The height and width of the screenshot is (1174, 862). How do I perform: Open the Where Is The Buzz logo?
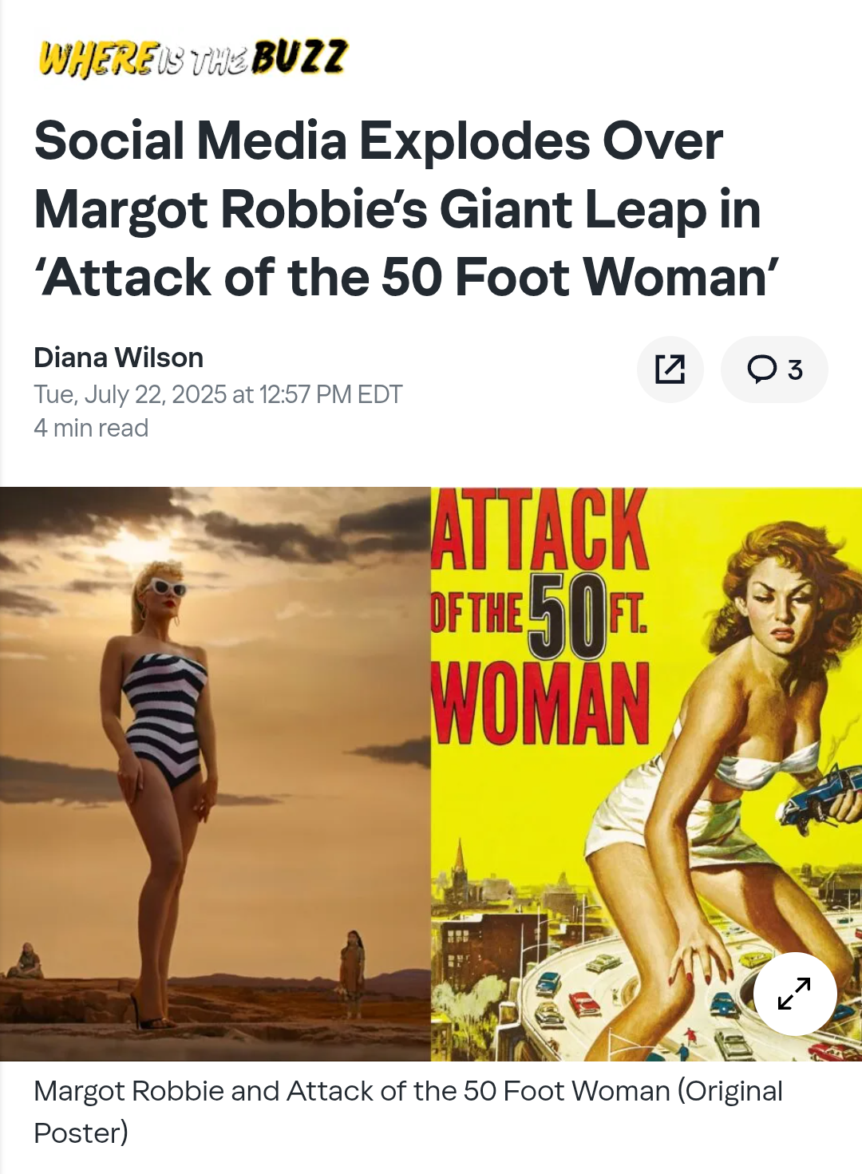193,57
